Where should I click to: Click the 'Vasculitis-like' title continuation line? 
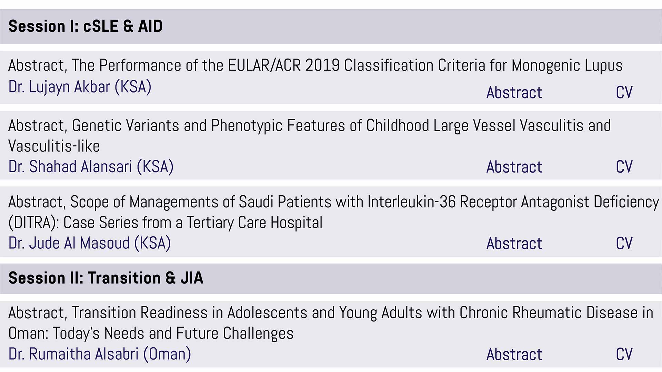pyautogui.click(x=54, y=146)
